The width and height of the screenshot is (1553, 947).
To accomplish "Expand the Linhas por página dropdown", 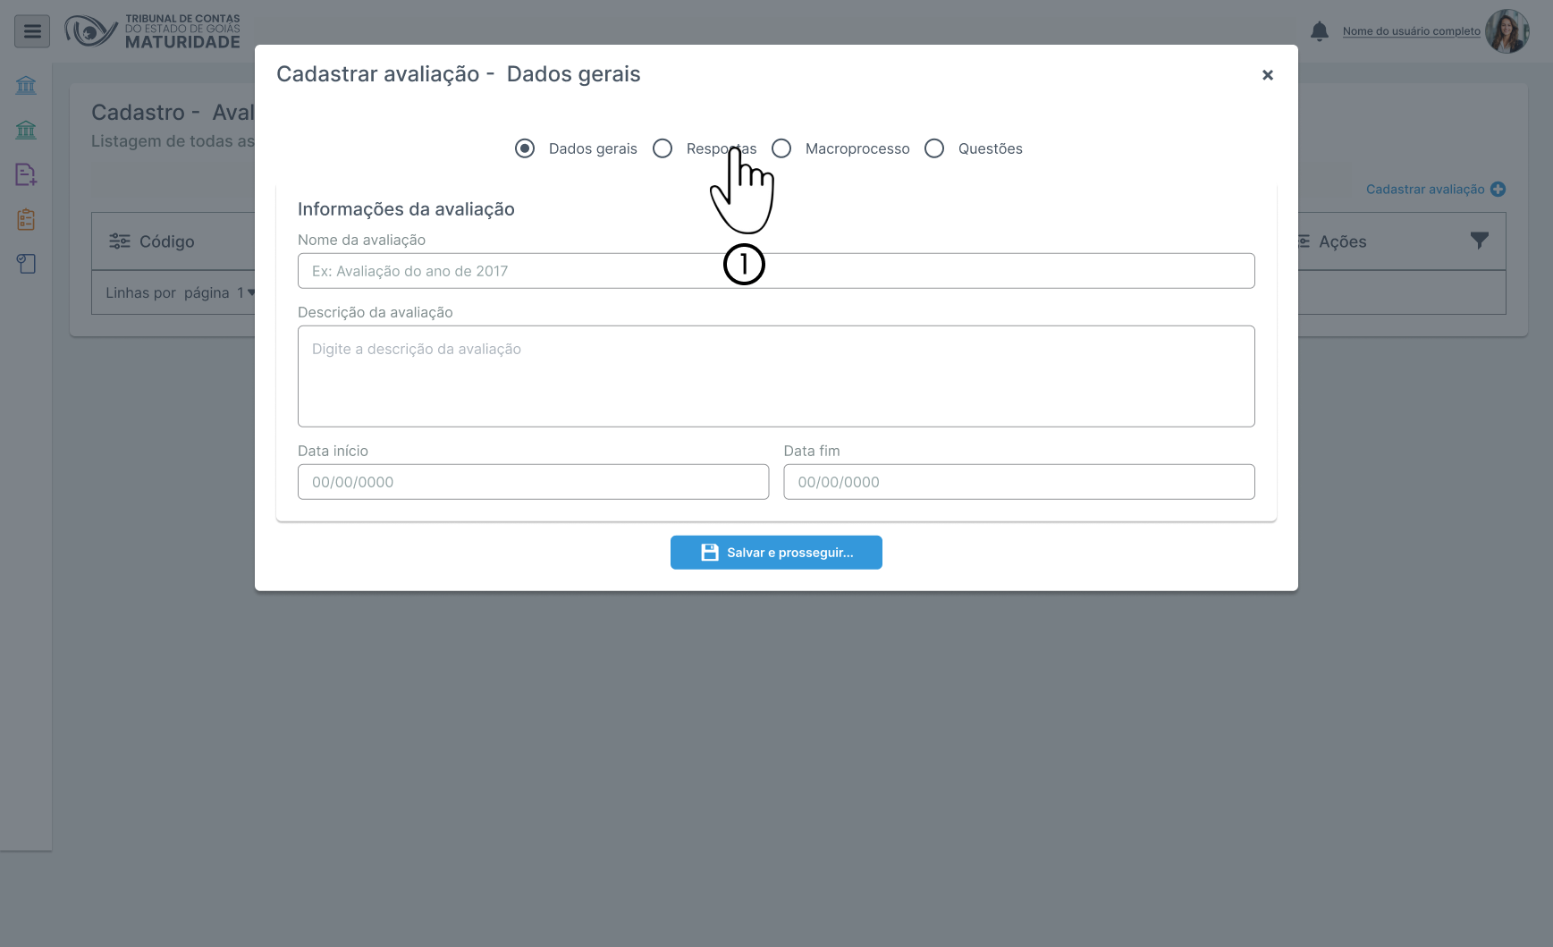I will pyautogui.click(x=246, y=292).
